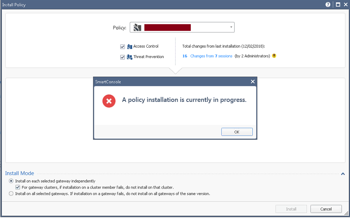Click the redacted policy name field

tap(167, 28)
